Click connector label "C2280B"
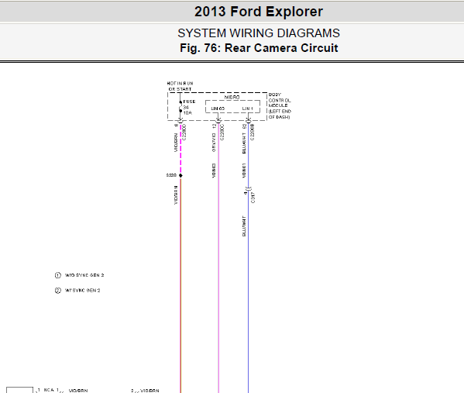 (x=252, y=132)
